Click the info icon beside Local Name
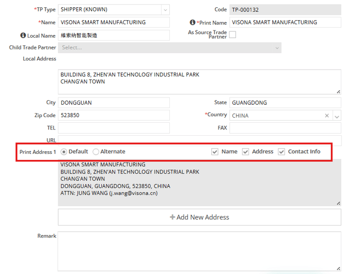346x274 pixels. [23, 35]
